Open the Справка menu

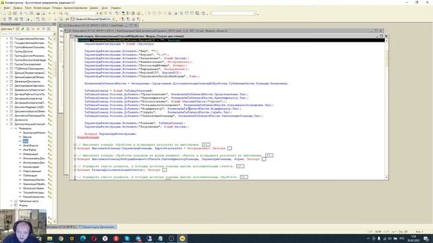116,8
